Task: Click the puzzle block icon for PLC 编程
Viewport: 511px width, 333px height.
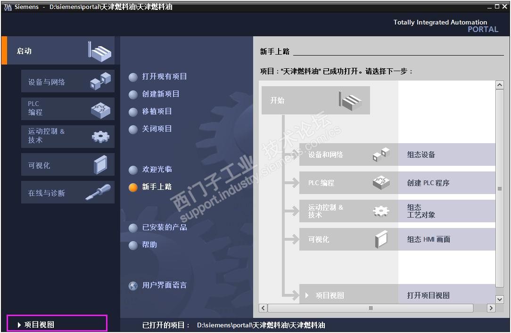Action: 101,110
